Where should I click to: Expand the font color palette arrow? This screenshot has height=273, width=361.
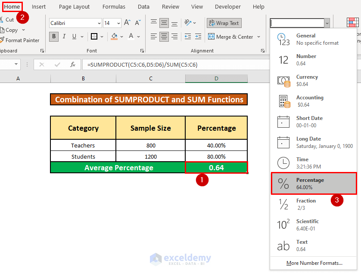[138, 37]
